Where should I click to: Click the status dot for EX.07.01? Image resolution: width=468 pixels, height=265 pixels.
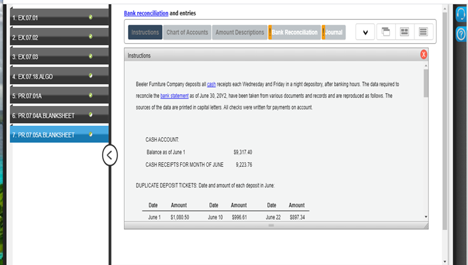[x=90, y=17]
